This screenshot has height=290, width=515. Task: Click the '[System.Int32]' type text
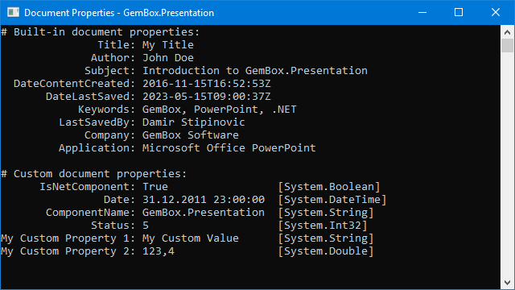[323, 226]
